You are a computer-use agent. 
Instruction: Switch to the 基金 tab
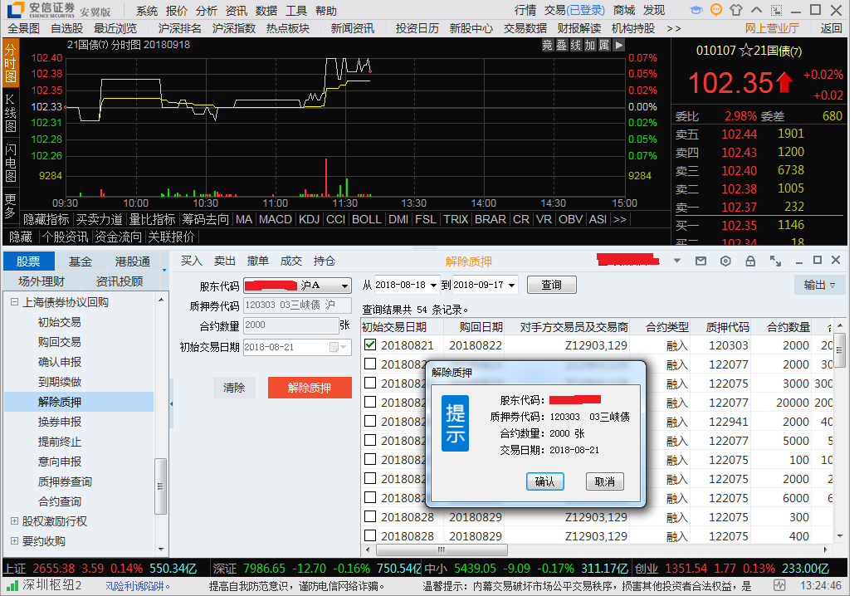point(81,261)
